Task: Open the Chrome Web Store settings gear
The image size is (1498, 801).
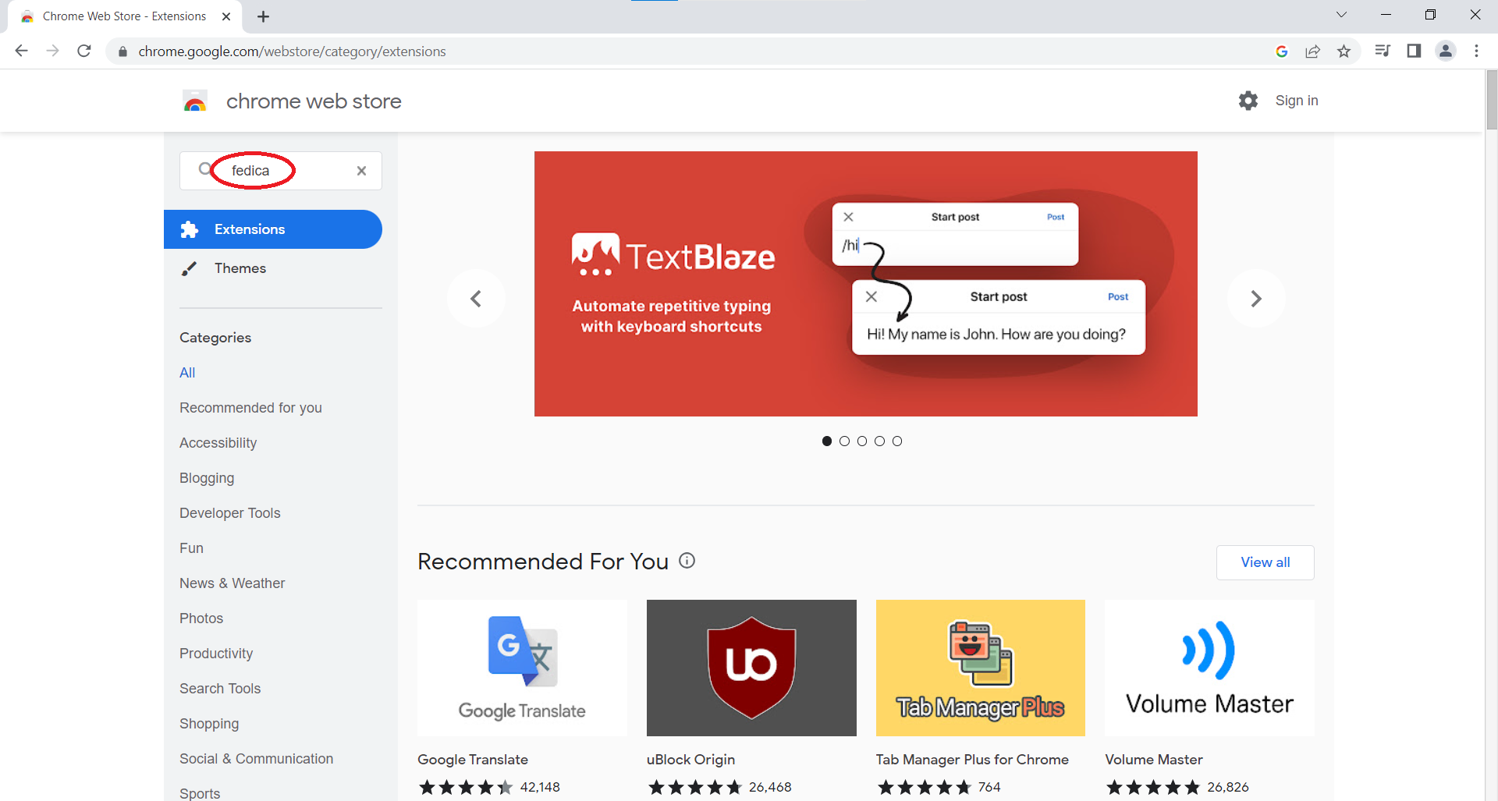Action: [x=1248, y=101]
